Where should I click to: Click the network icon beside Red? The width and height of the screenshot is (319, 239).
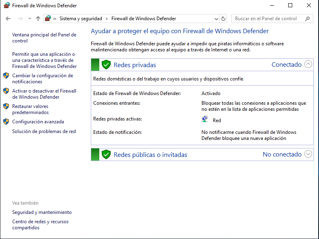(x=204, y=119)
